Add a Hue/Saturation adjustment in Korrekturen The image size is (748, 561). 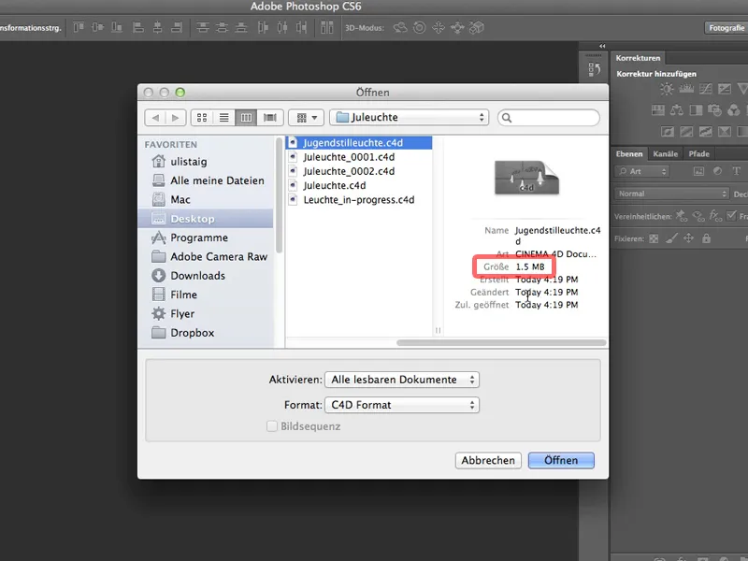pyautogui.click(x=658, y=110)
